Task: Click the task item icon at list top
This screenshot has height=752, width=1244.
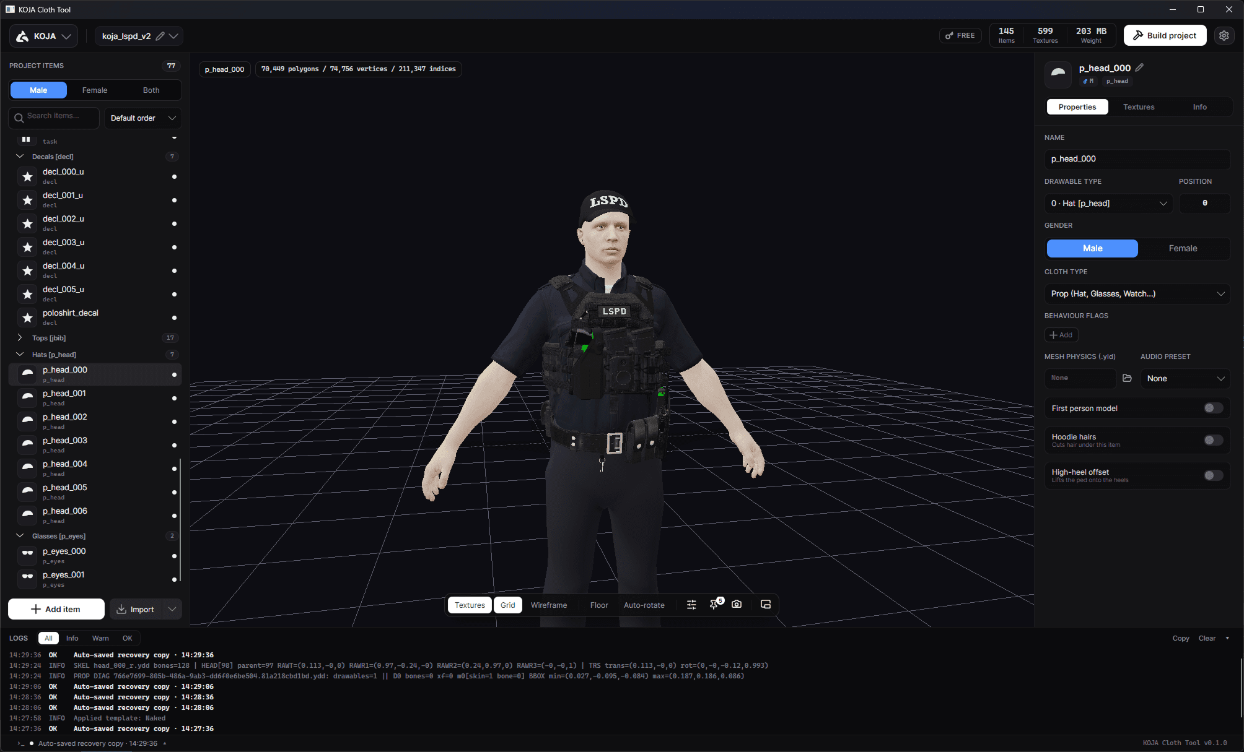Action: coord(26,139)
